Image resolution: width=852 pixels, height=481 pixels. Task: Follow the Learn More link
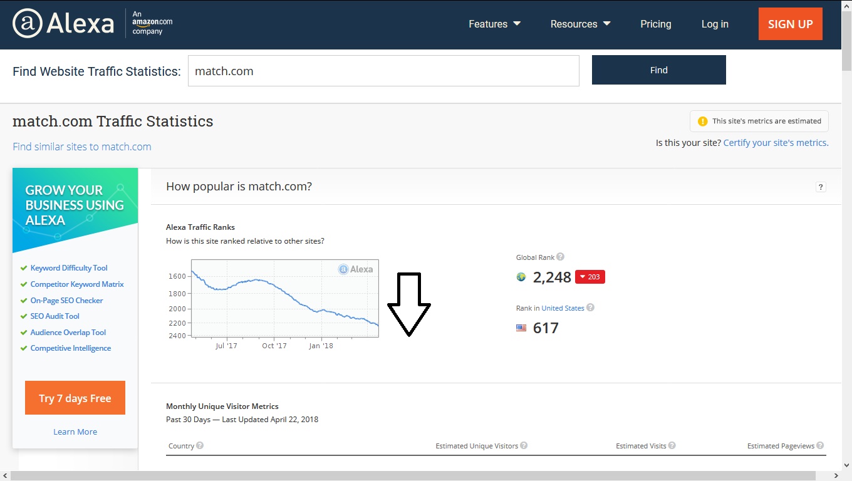75,432
